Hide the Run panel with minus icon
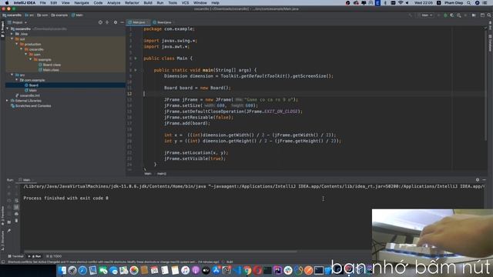This screenshot has width=493, height=277. [x=485, y=180]
